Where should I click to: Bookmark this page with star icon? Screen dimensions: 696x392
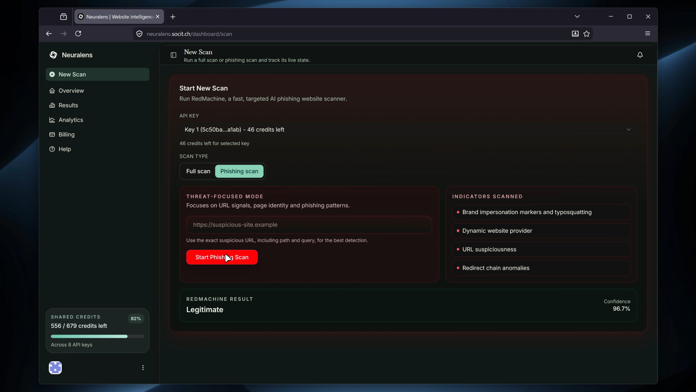point(587,34)
